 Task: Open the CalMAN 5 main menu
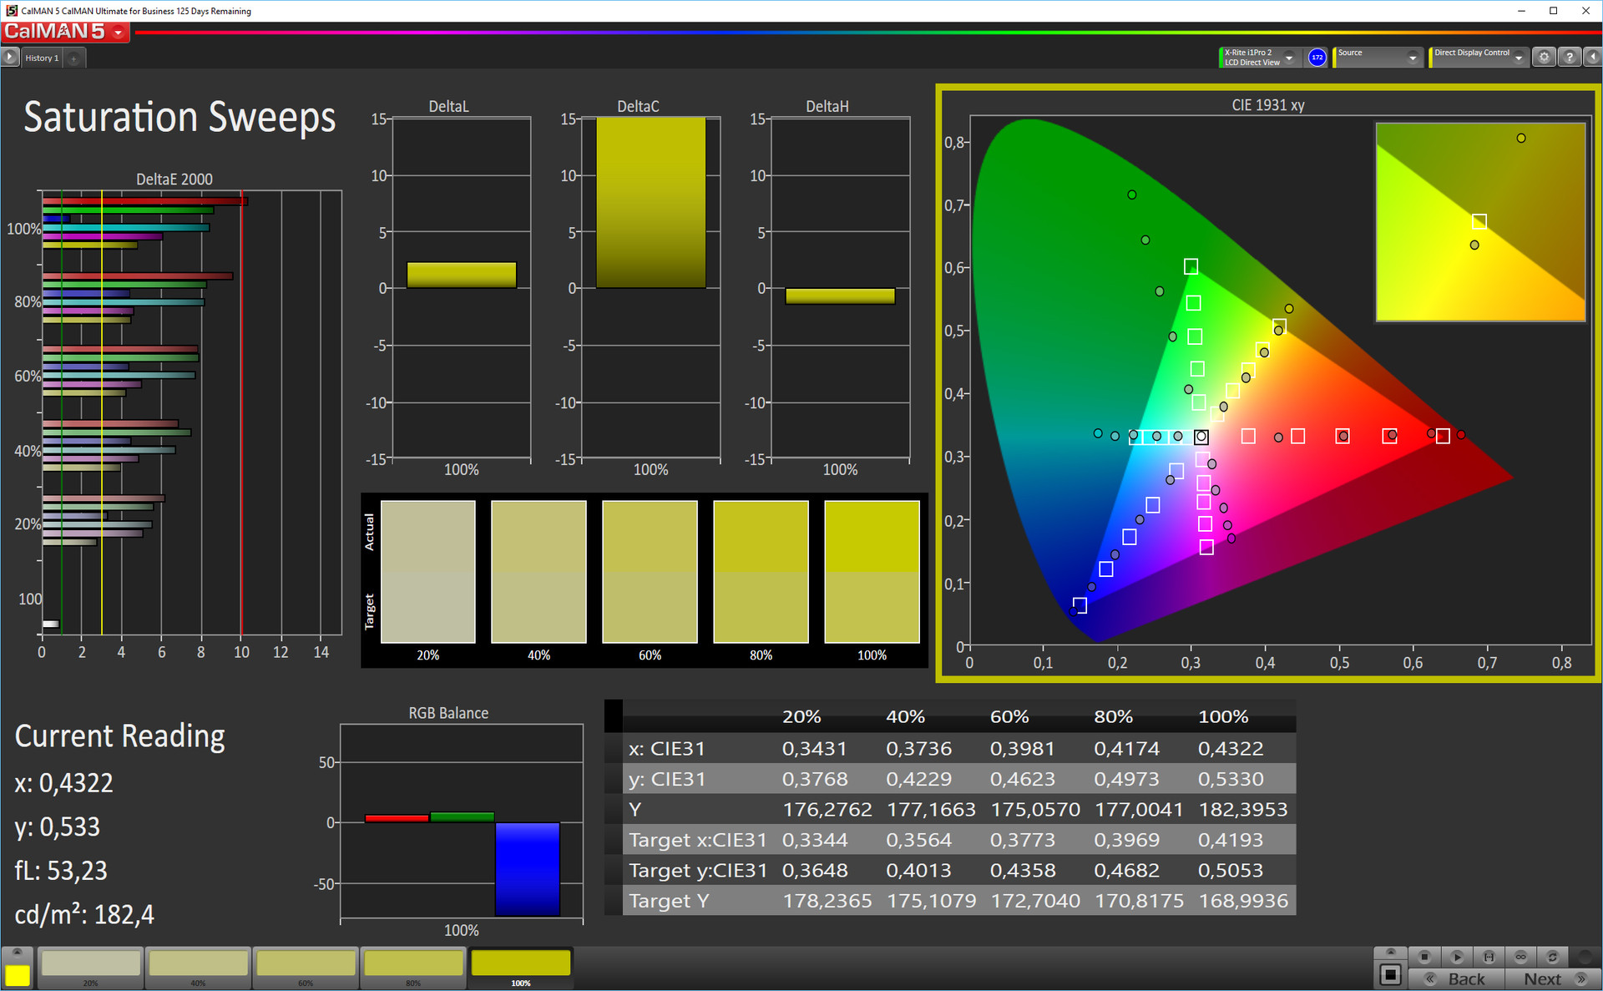(65, 32)
